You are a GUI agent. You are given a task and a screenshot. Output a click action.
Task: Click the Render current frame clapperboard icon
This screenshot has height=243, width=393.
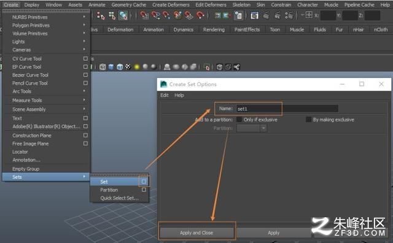[x=266, y=15]
